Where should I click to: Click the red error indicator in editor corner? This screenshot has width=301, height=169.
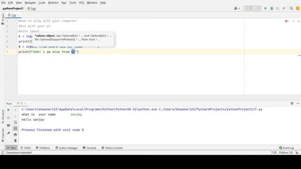(x=287, y=21)
